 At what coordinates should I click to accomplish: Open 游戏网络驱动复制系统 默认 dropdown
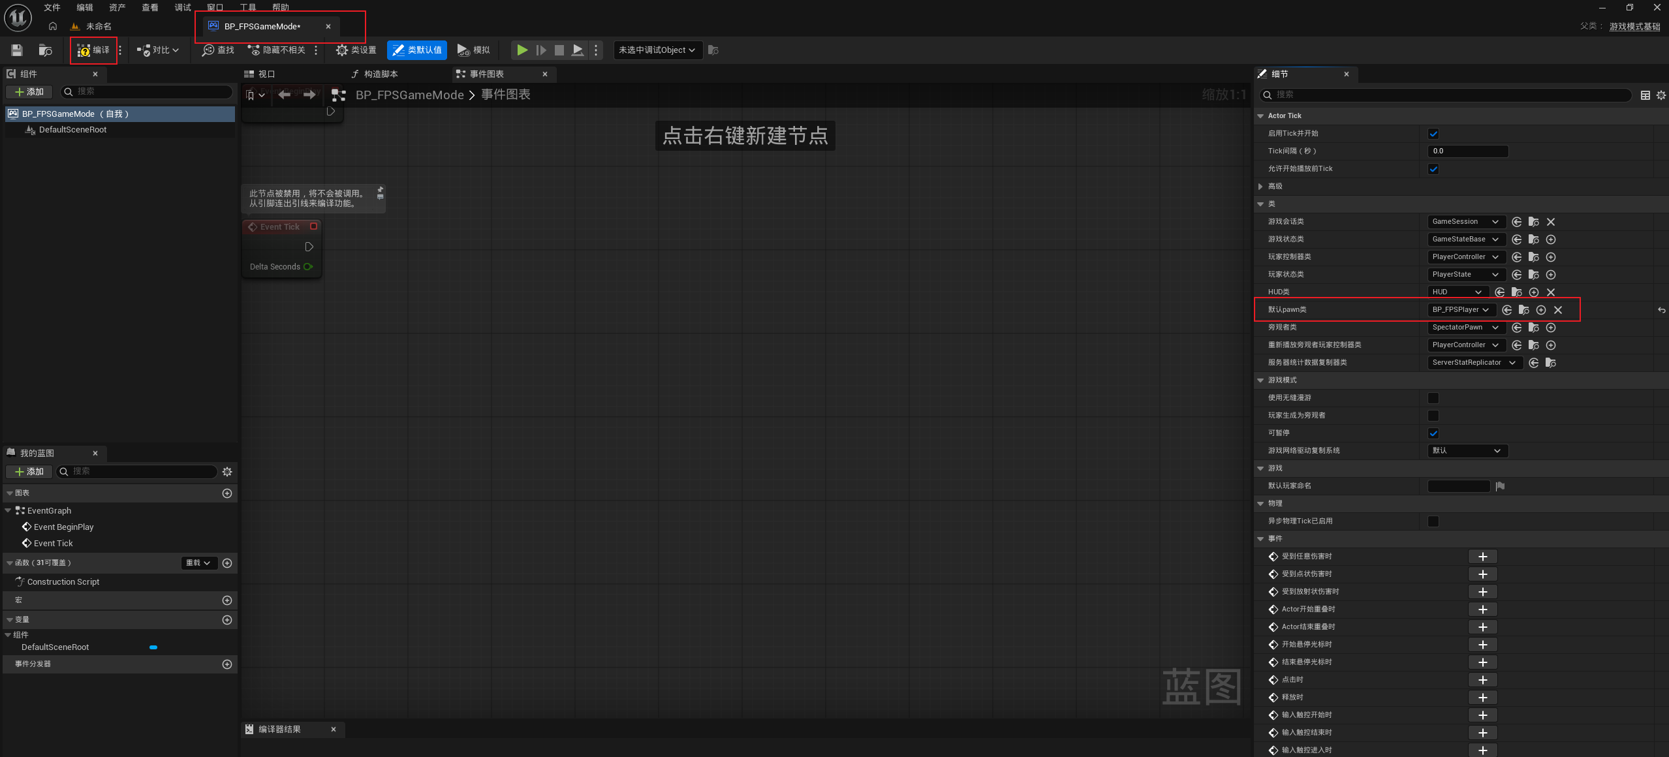1468,451
